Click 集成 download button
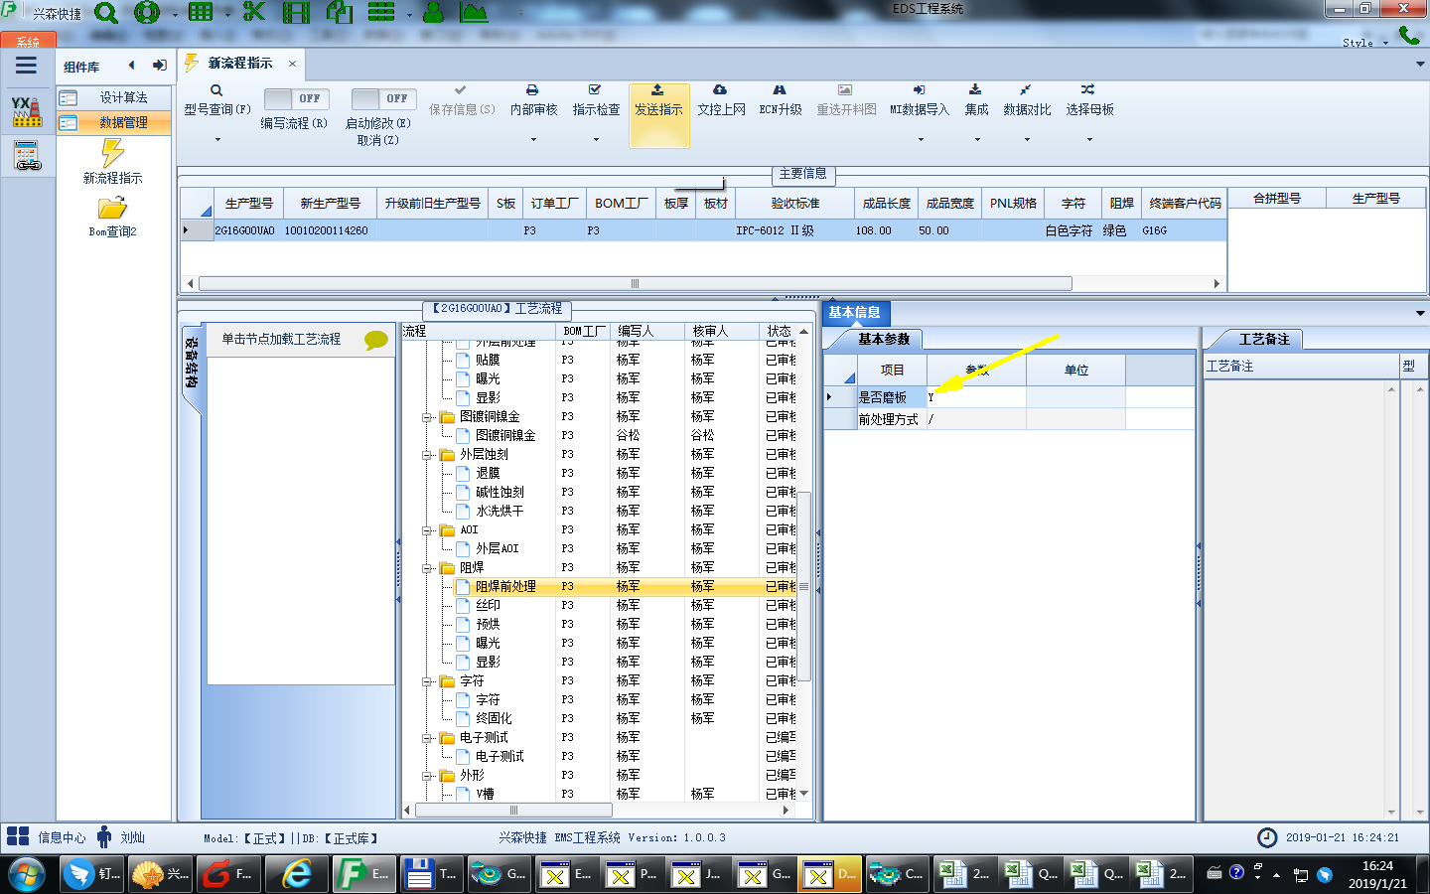1430x894 pixels. (976, 99)
